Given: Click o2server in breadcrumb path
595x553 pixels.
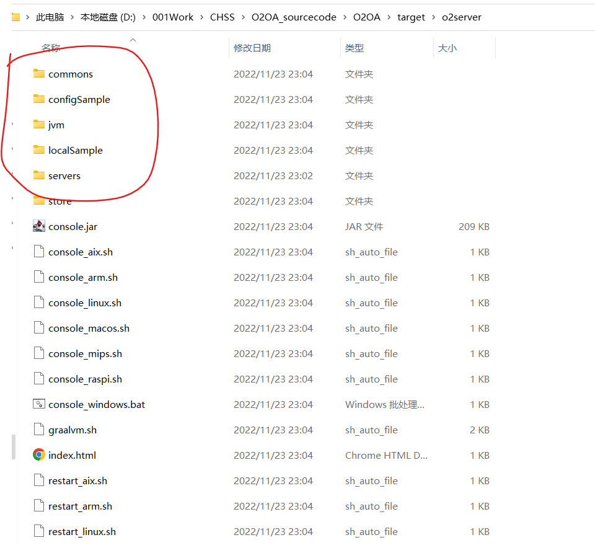Looking at the screenshot, I should click(461, 17).
